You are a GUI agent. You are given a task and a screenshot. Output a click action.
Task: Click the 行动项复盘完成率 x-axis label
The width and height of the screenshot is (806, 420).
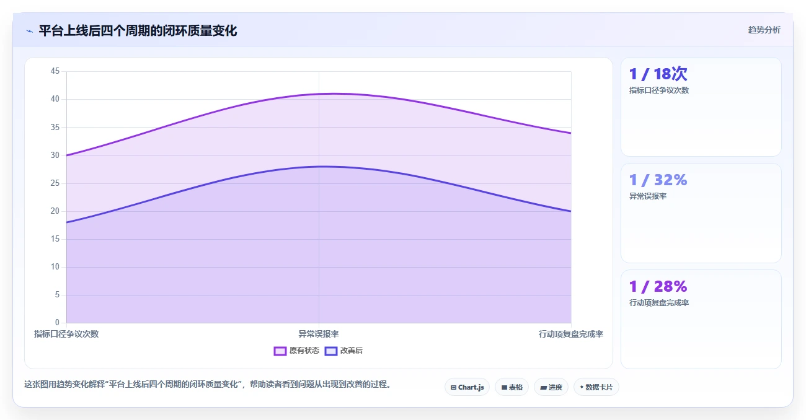571,334
